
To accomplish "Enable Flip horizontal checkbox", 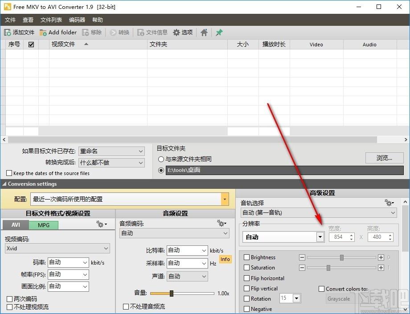I will (246, 278).
